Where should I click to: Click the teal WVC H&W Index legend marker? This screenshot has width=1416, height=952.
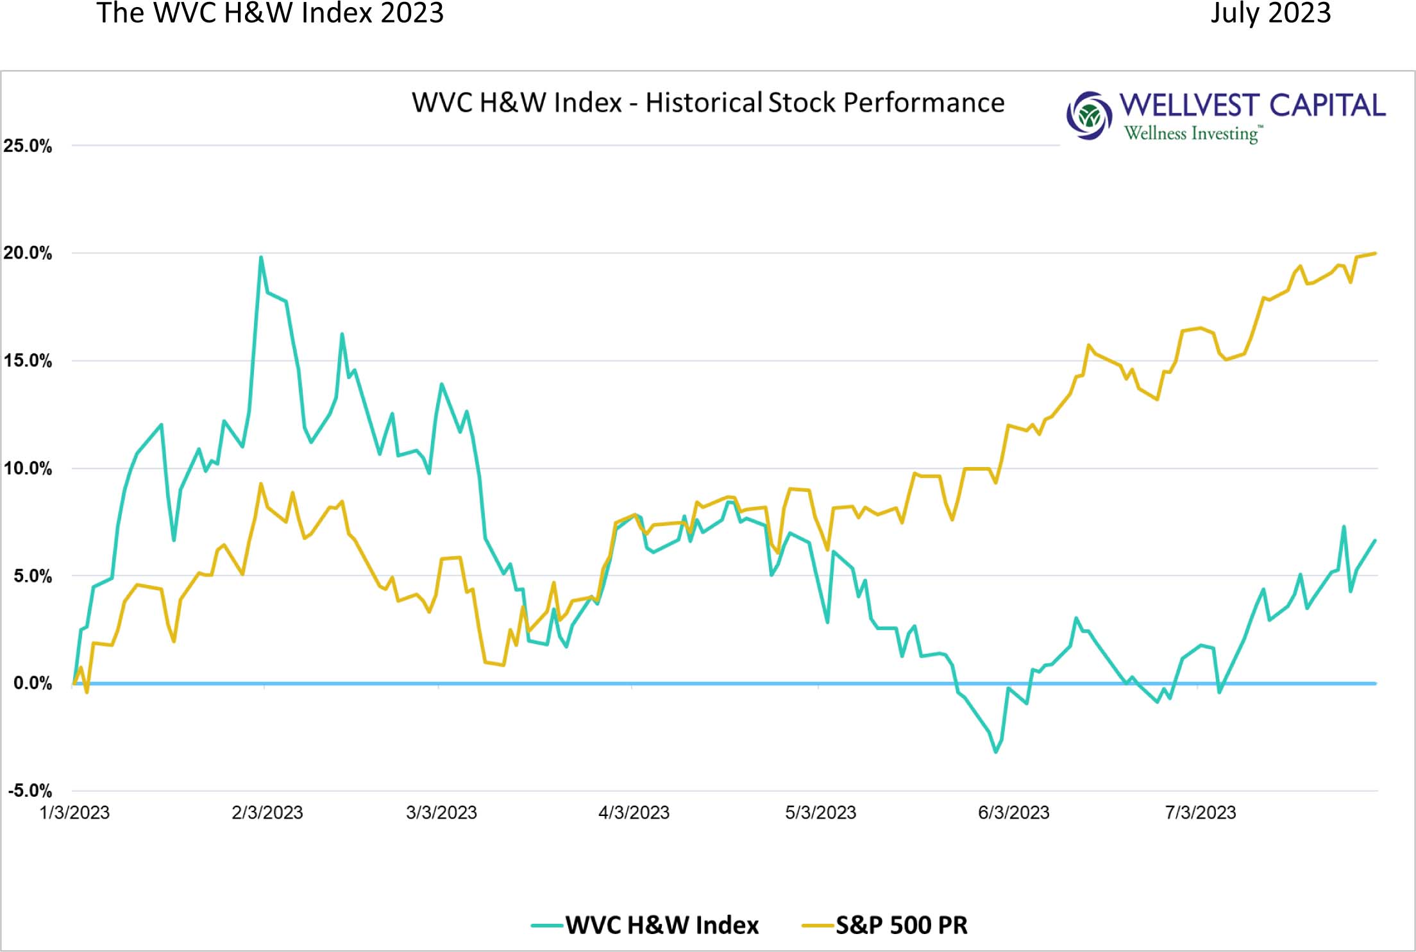click(x=547, y=925)
